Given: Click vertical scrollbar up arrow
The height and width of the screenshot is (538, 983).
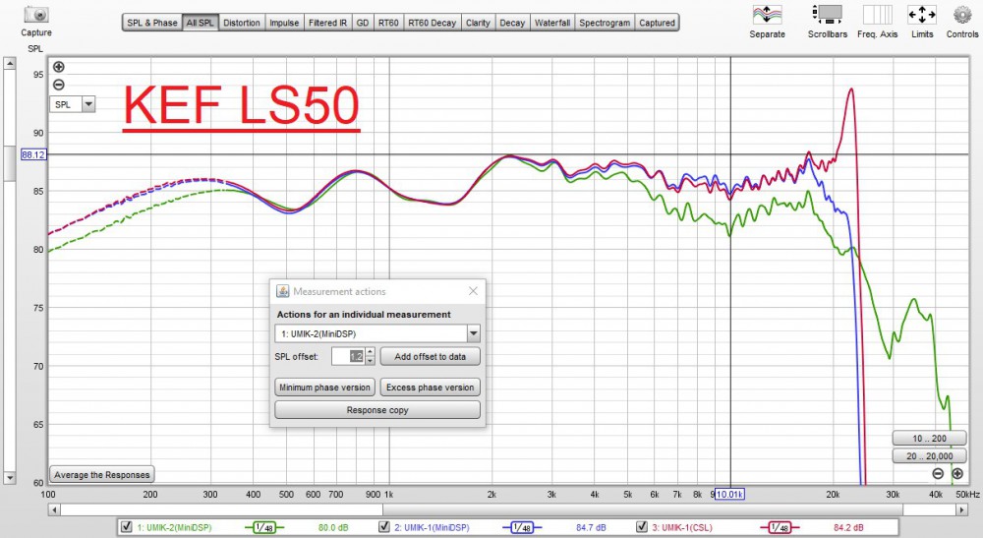Looking at the screenshot, I should (9, 63).
